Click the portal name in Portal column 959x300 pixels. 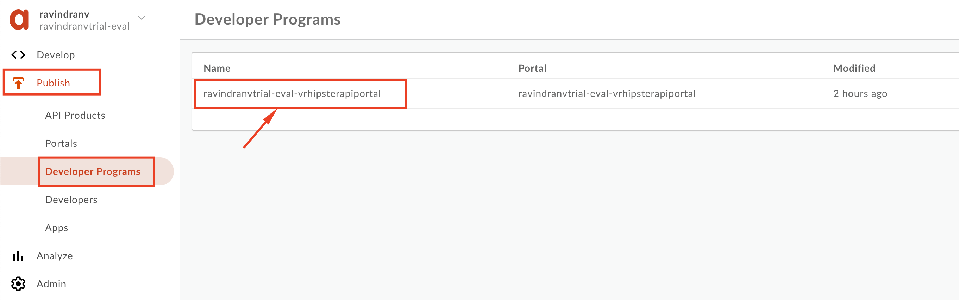[607, 93]
